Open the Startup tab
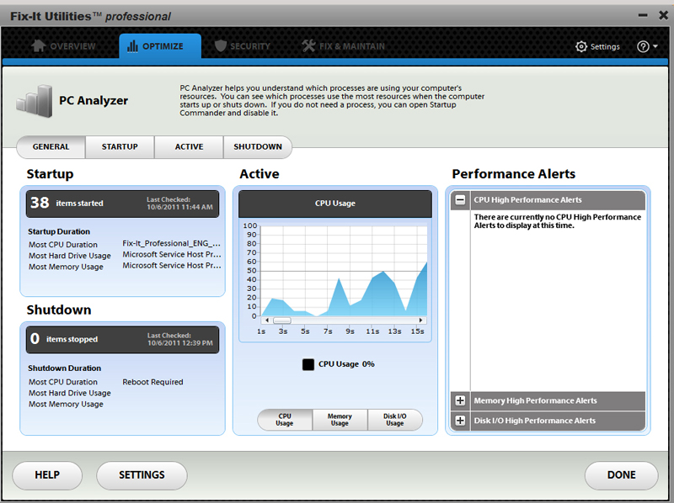The image size is (674, 503). [120, 147]
